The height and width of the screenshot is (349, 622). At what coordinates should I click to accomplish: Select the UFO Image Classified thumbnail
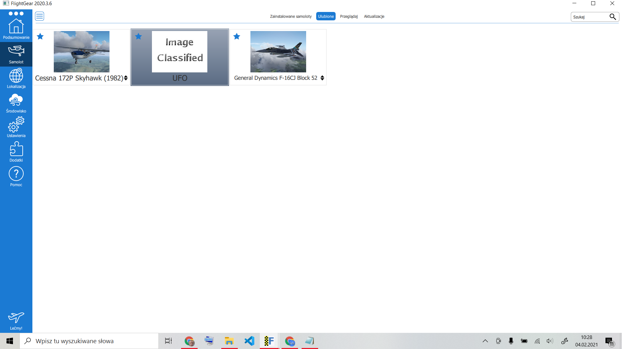180,52
